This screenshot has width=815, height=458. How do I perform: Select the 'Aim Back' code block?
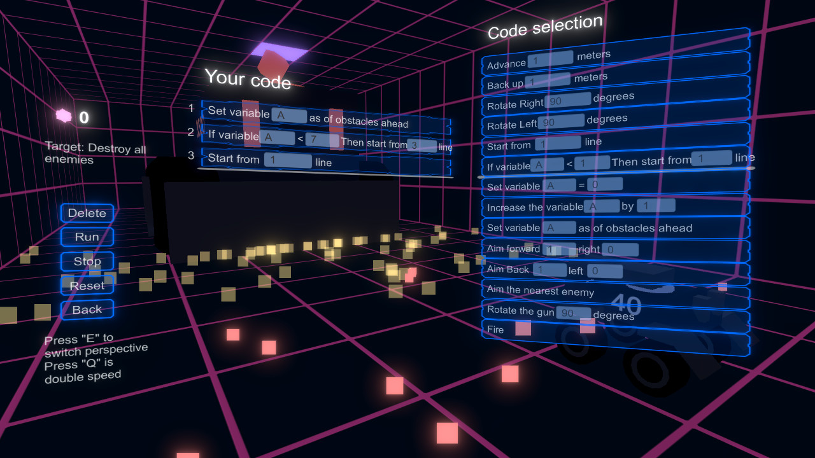[614, 270]
